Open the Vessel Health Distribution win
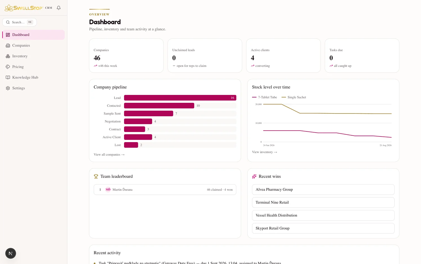 point(323,215)
